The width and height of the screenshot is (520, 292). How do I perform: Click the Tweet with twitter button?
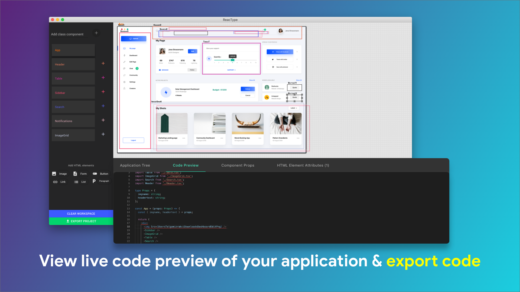click(x=280, y=59)
